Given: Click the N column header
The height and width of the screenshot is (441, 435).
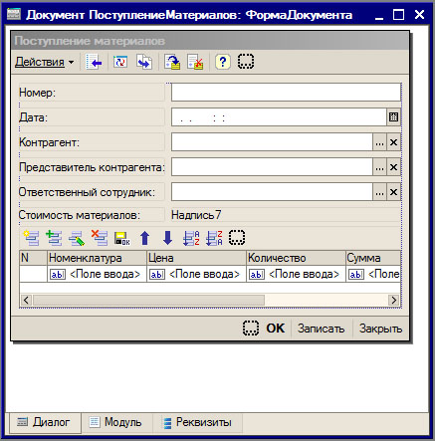Looking at the screenshot, I should [x=33, y=258].
